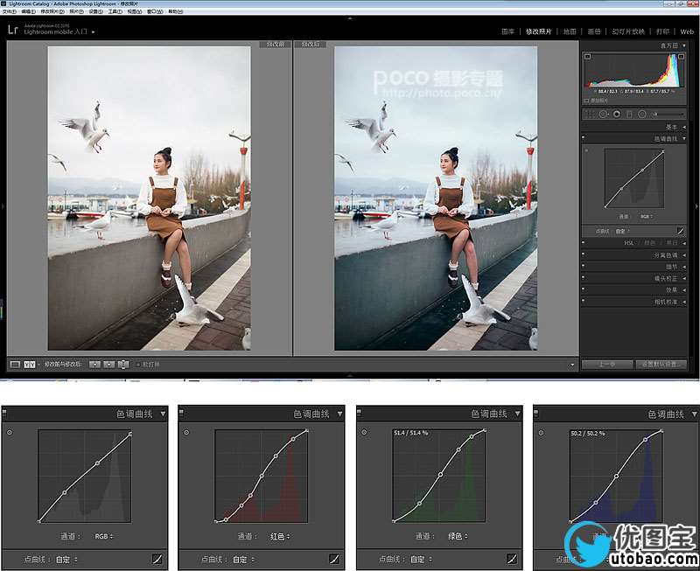Copy before settings to after
700x571 pixels.
pos(94,365)
